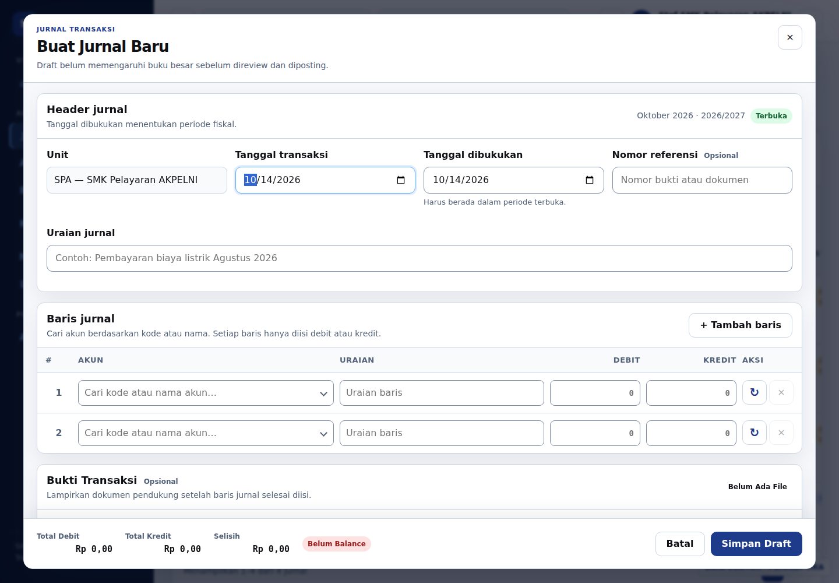The height and width of the screenshot is (583, 839).
Task: Click the Bukti Transaksi section heading
Action: [x=91, y=480]
